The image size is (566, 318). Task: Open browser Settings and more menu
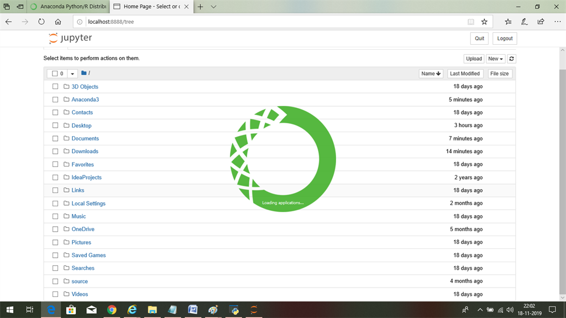point(557,22)
